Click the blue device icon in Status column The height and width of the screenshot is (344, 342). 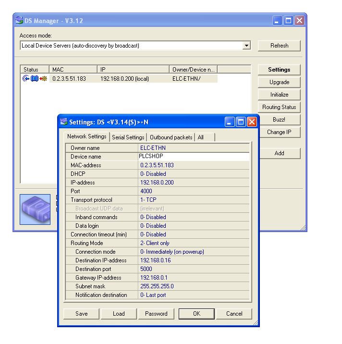coord(34,78)
